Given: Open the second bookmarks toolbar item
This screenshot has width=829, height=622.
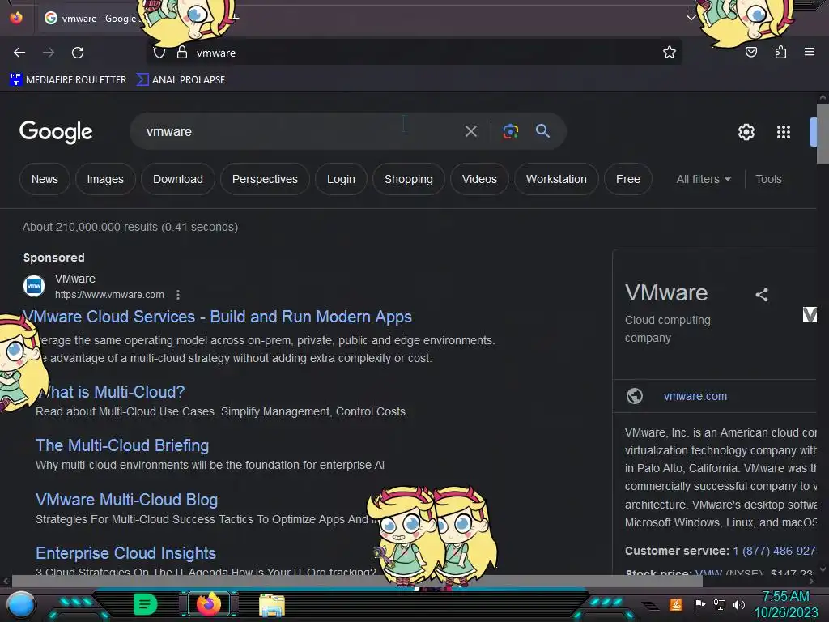Looking at the screenshot, I should coord(181,79).
